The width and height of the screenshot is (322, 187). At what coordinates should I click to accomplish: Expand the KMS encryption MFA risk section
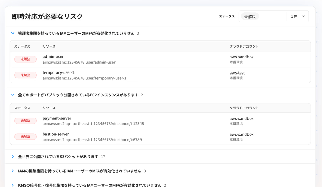point(13,185)
